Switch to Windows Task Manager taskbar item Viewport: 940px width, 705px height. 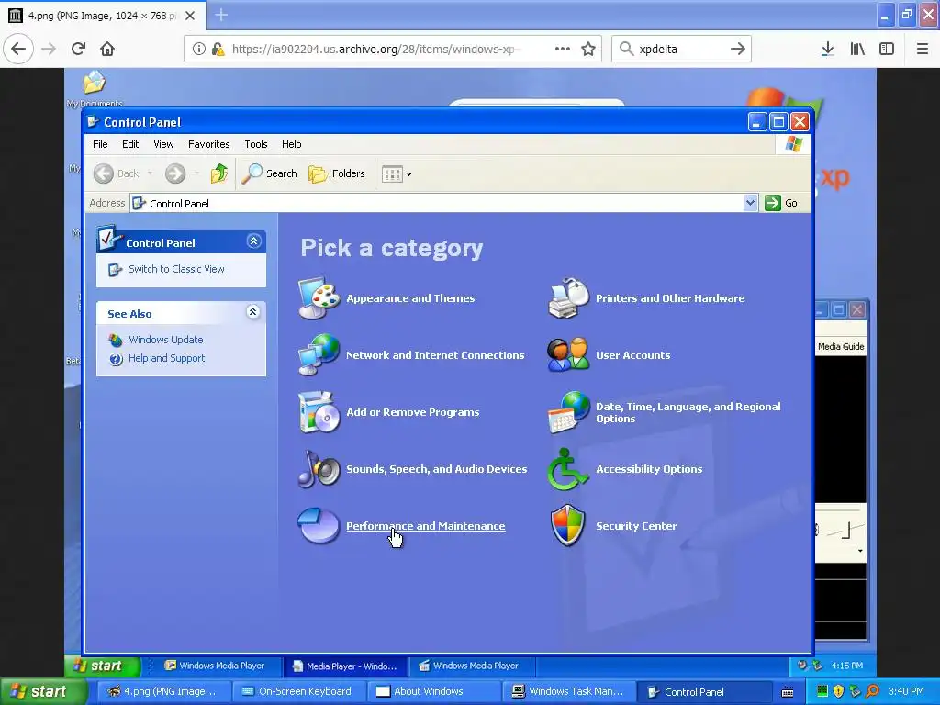click(567, 691)
